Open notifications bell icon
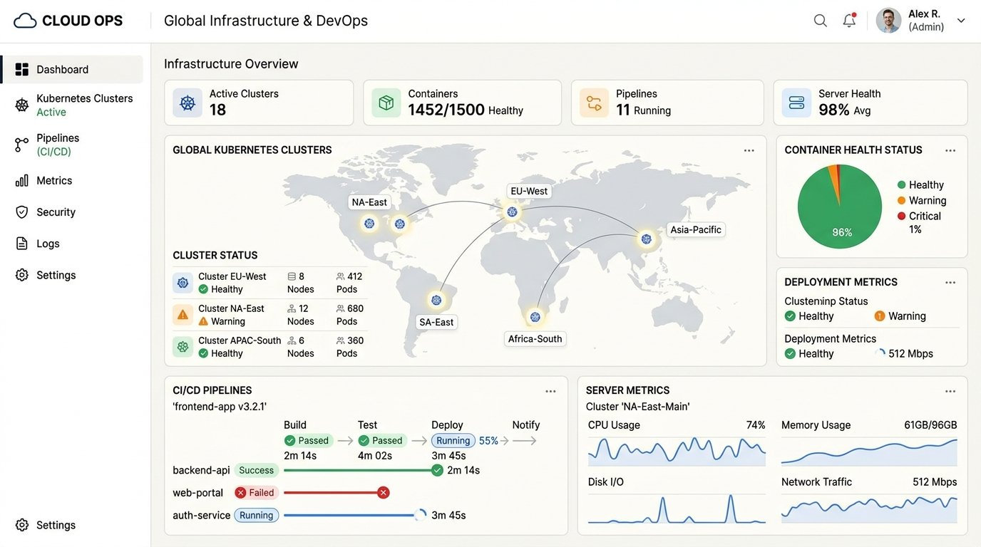This screenshot has width=981, height=547. click(x=849, y=21)
